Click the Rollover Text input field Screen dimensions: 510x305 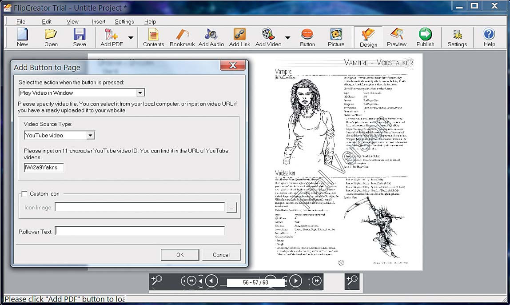[x=140, y=231]
